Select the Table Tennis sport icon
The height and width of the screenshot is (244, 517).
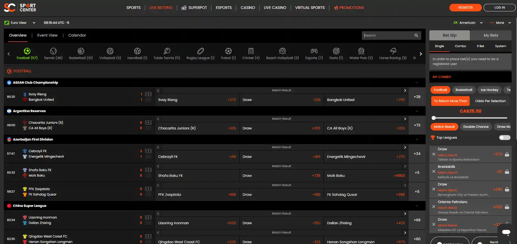[x=167, y=51]
